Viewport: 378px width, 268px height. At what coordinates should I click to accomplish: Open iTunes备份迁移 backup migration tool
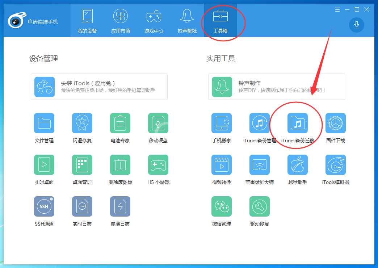(298, 123)
